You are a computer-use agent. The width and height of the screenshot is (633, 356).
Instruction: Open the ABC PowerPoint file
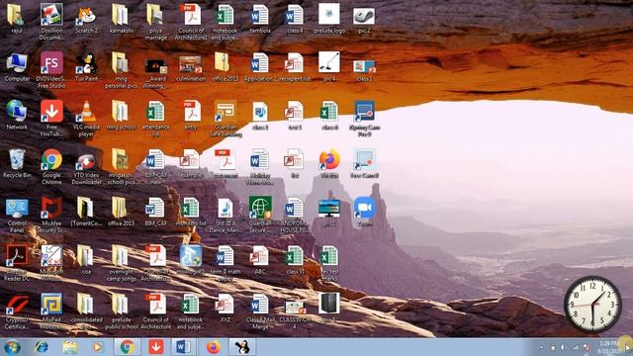pos(260,260)
